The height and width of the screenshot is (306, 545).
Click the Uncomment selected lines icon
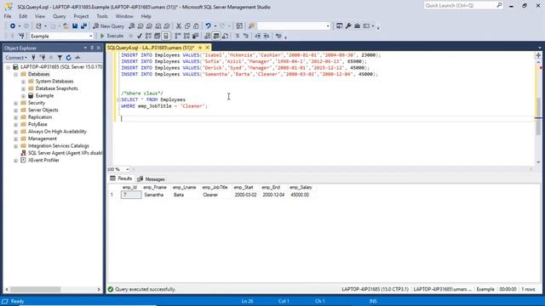246,36
